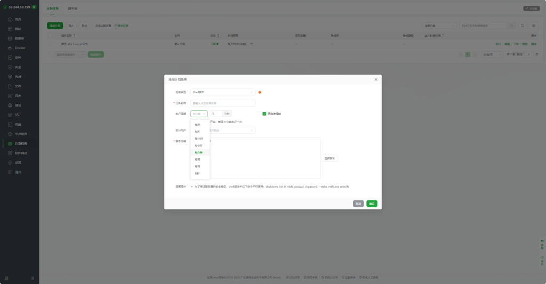The height and width of the screenshot is (284, 546).
Task: Select 每天 in the period dropdown list
Action: point(200,125)
